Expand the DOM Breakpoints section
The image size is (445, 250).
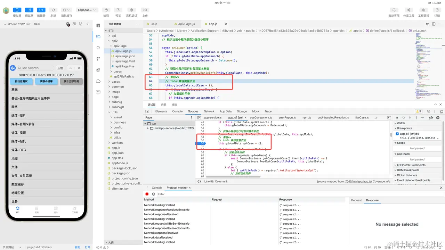point(418,170)
